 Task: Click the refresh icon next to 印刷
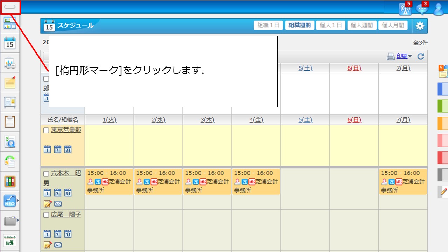tap(421, 56)
